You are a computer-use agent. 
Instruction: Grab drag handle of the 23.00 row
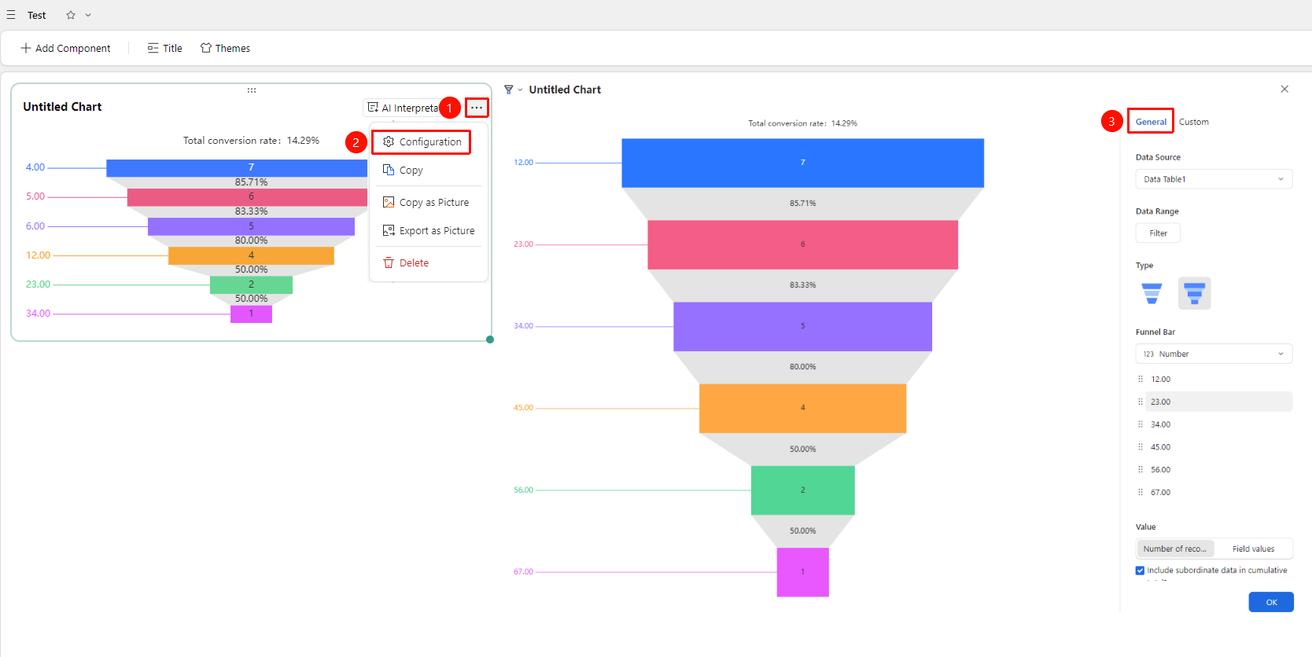[1141, 402]
